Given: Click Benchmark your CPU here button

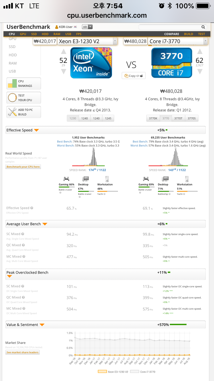Looking at the screenshot, I should coord(23,167).
